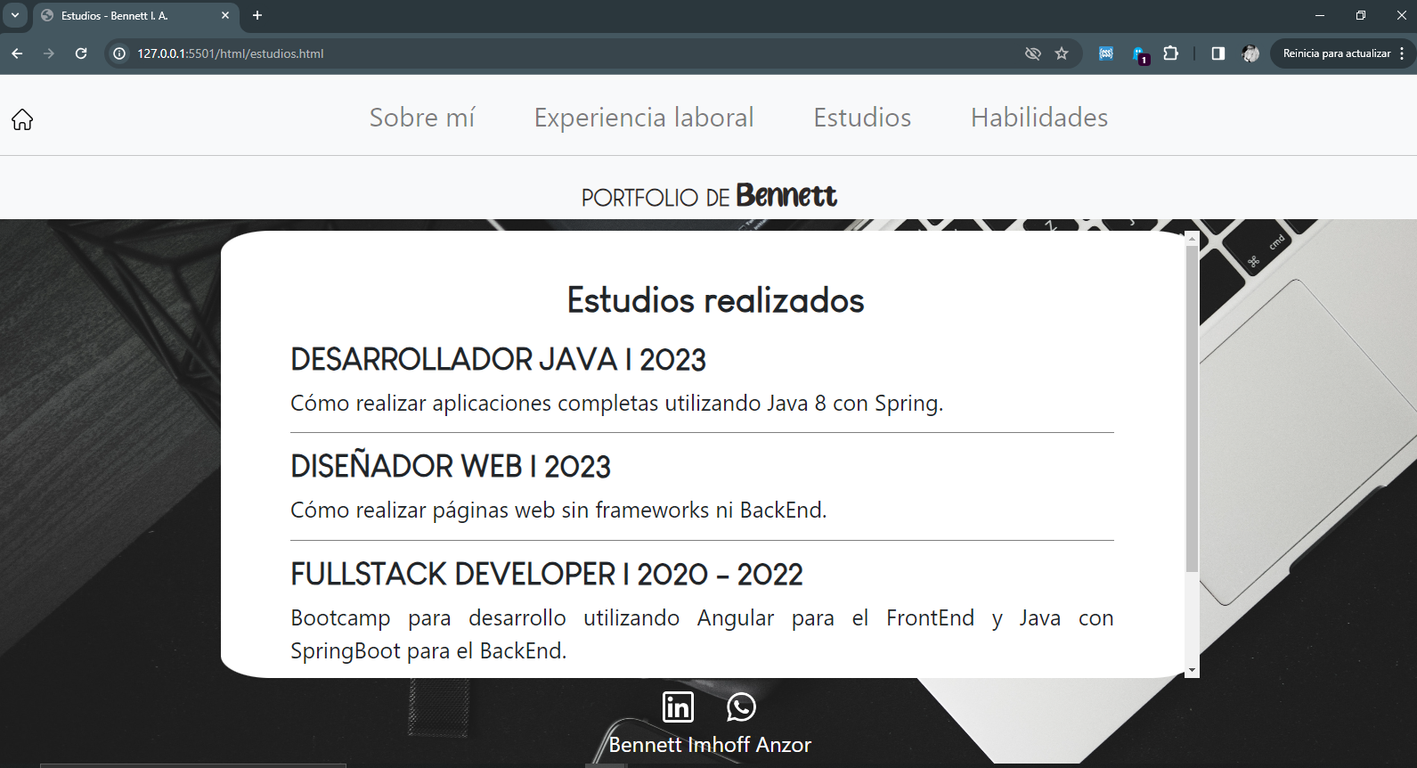Open the WhatsApp contact icon
This screenshot has height=768, width=1417.
click(741, 707)
